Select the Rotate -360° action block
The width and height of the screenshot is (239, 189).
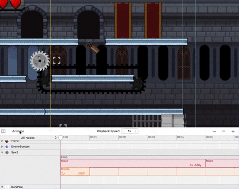(75, 171)
